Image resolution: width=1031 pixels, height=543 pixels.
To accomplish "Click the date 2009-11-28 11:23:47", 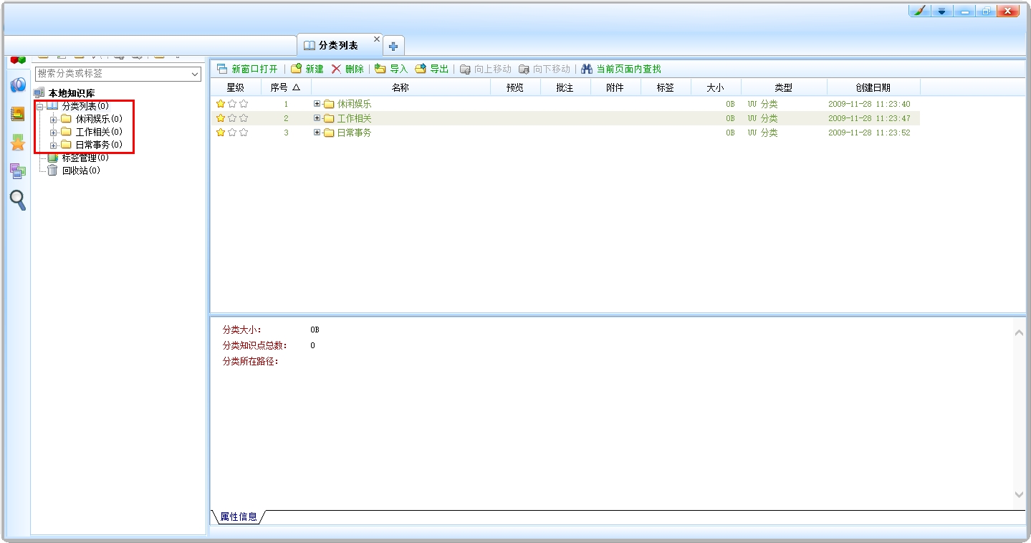I will click(869, 118).
